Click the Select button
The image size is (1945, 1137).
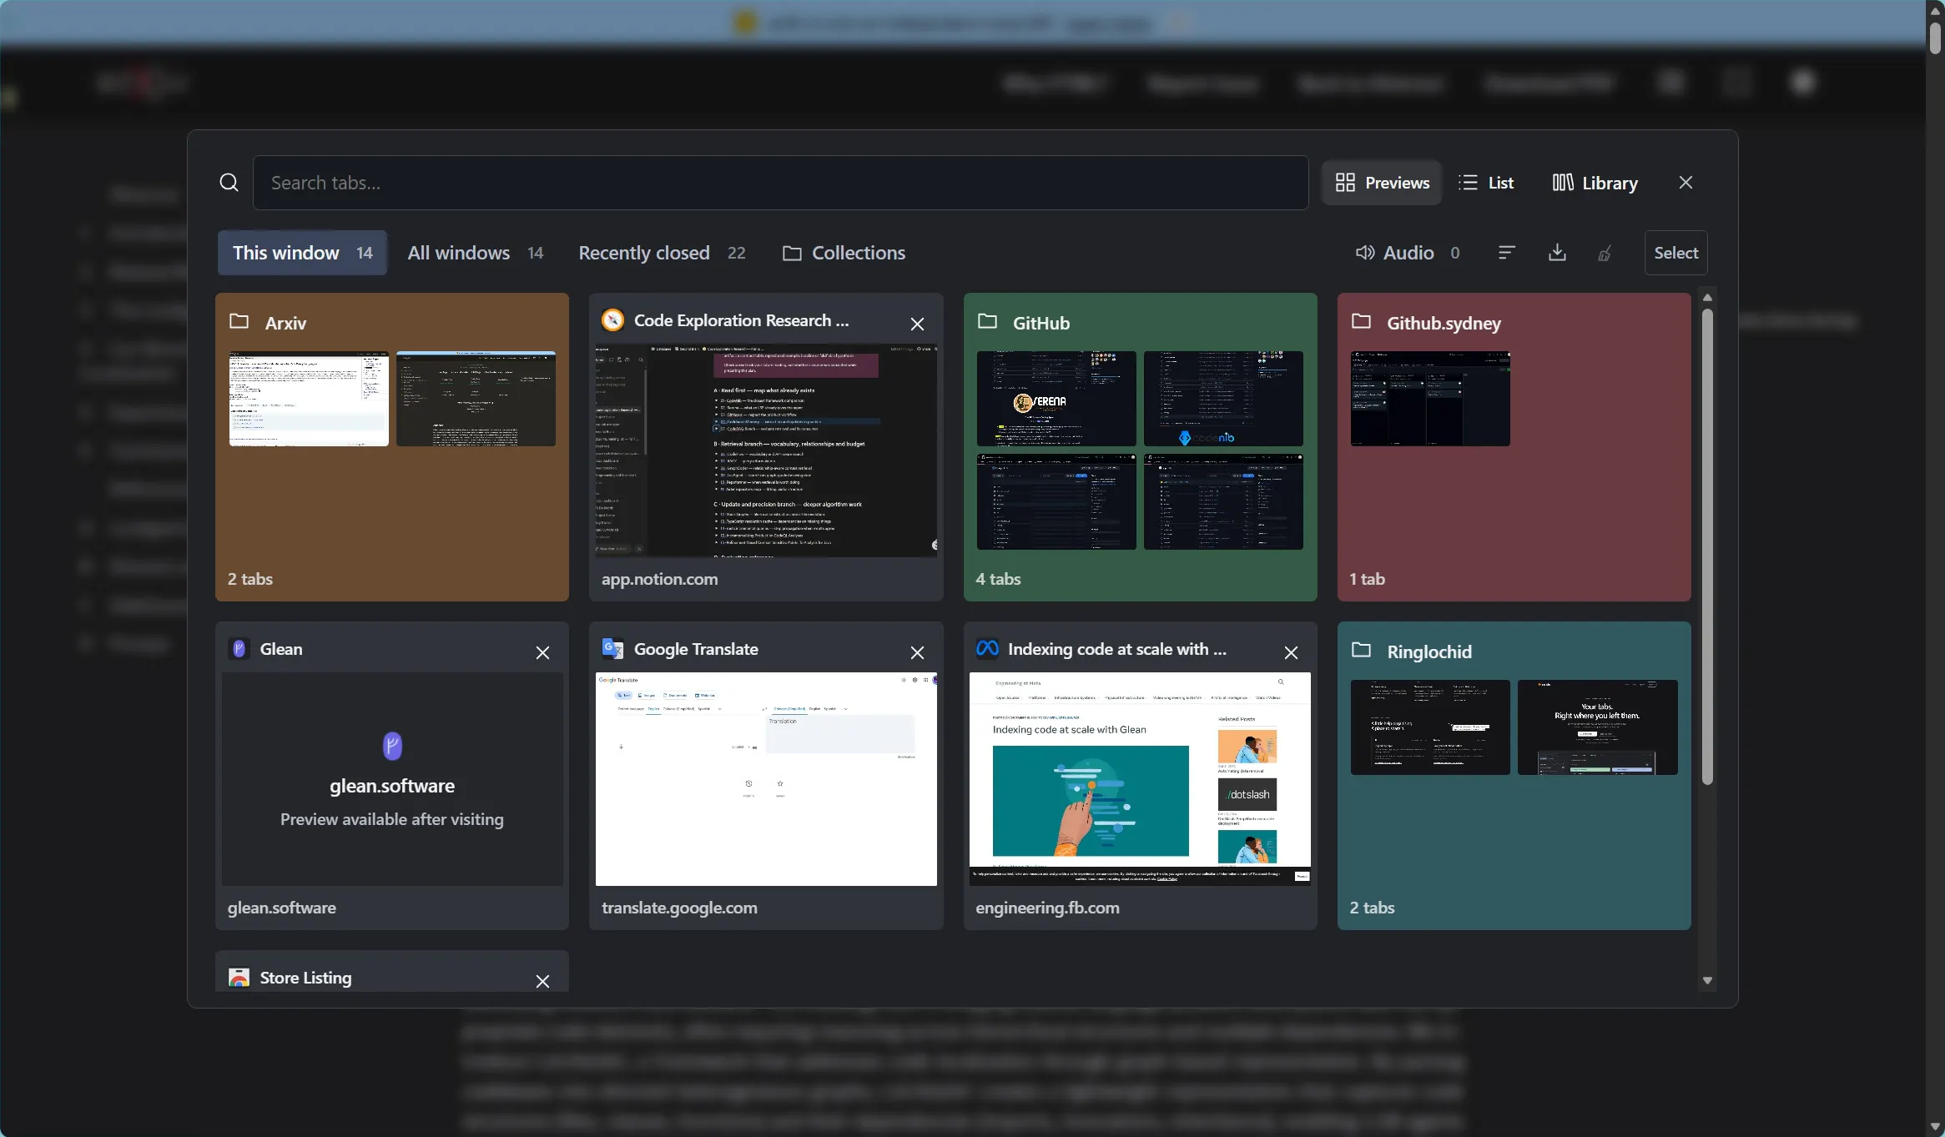(1675, 253)
